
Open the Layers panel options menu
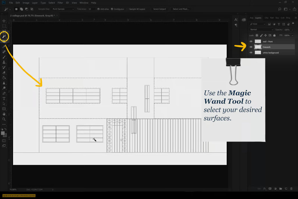[x=296, y=18]
